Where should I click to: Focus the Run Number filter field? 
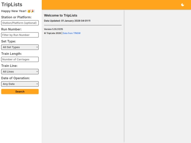(20, 35)
